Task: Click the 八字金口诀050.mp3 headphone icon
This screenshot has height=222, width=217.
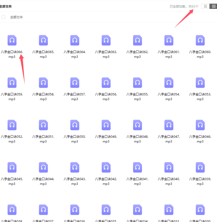Action: tap(75, 125)
